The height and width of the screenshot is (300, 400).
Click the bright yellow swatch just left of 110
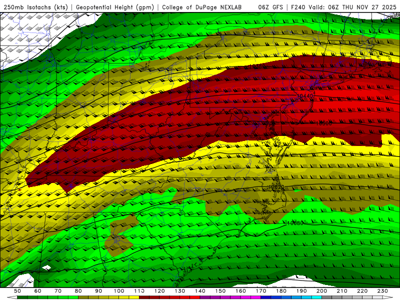(x=134, y=297)
